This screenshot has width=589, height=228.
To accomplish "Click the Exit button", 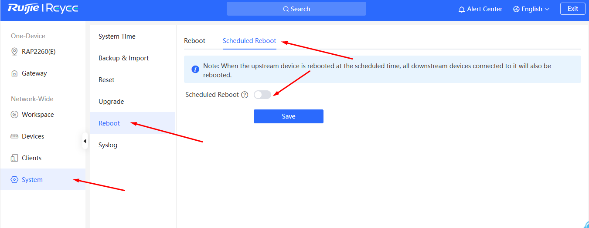I will pyautogui.click(x=573, y=9).
